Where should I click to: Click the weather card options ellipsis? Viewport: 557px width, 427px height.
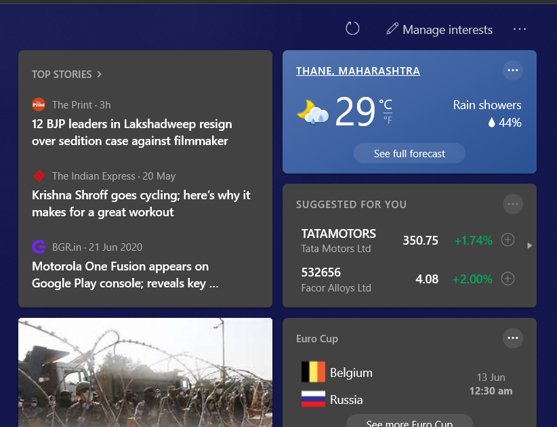513,70
